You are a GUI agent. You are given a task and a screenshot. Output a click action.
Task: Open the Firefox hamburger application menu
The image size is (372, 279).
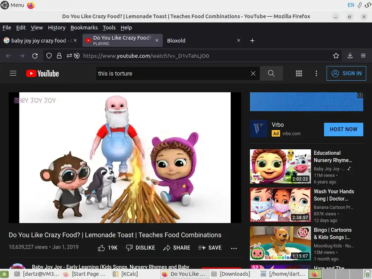pyautogui.click(x=363, y=56)
